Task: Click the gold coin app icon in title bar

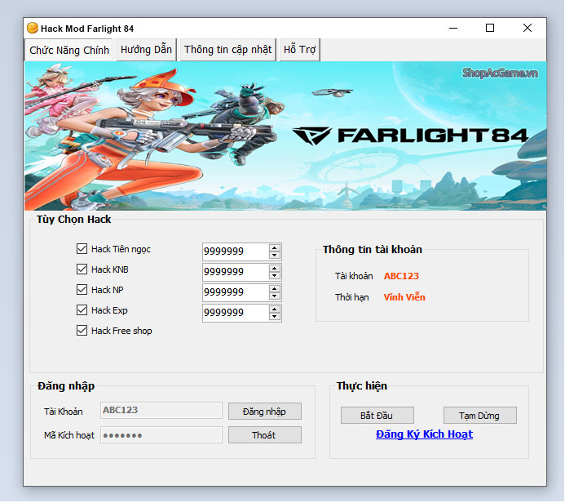Action: [33, 28]
